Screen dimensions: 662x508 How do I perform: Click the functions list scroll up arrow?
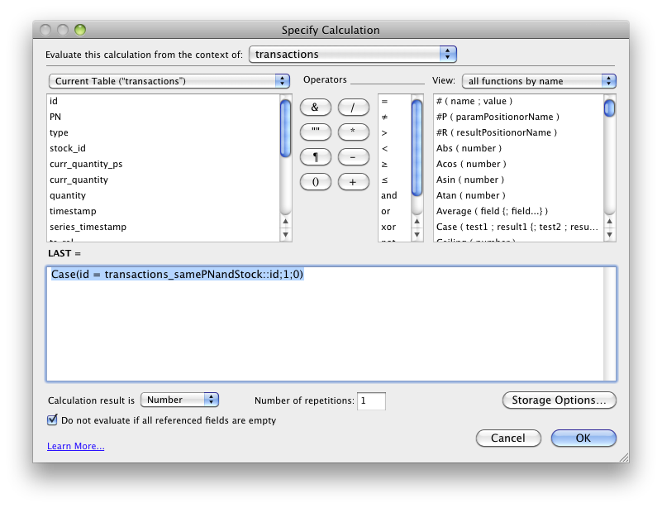[610, 222]
